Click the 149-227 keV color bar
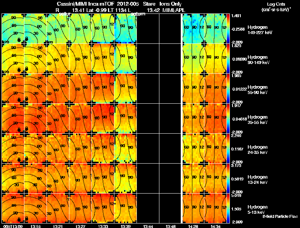The height and width of the screenshot is (228, 300). (228, 29)
